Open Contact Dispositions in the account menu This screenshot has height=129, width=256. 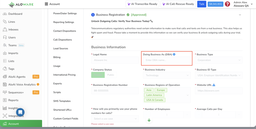(65, 31)
